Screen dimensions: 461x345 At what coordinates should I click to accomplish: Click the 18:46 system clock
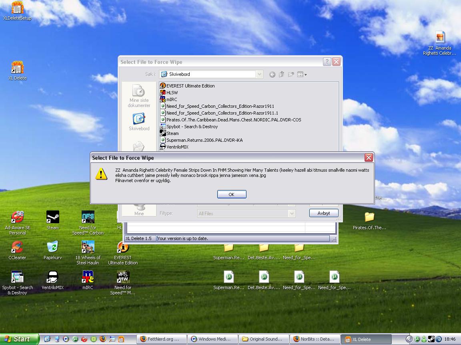tap(450, 339)
